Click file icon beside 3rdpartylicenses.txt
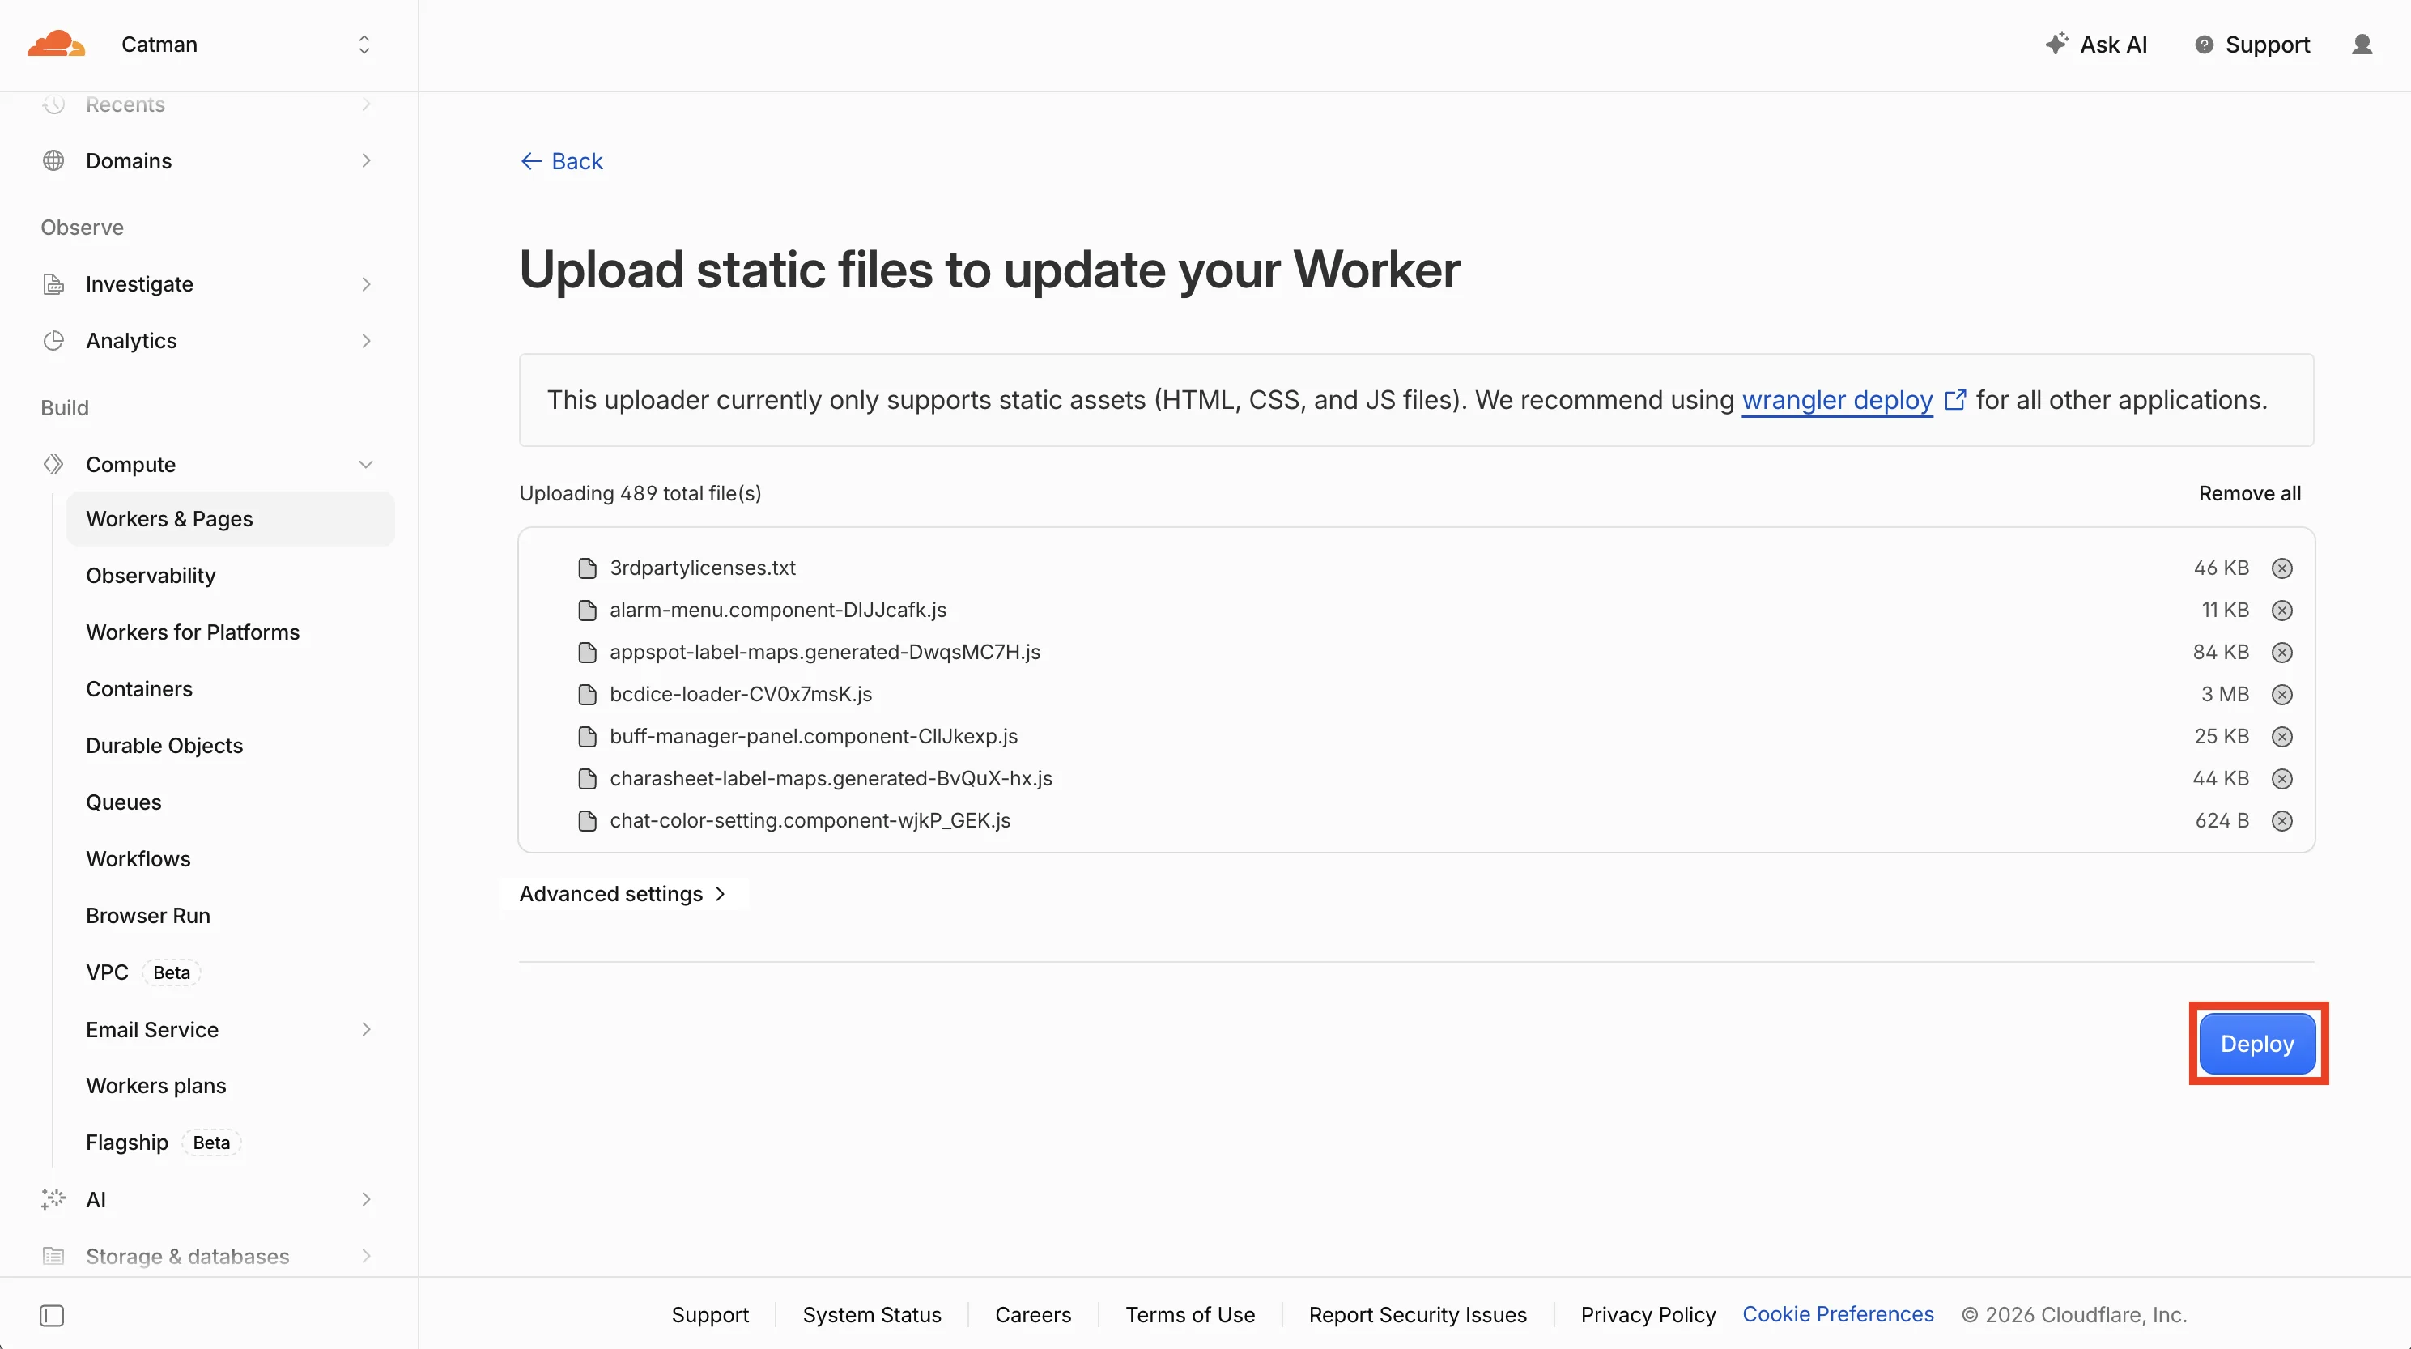Screen dimensions: 2411x1349 pos(588,568)
